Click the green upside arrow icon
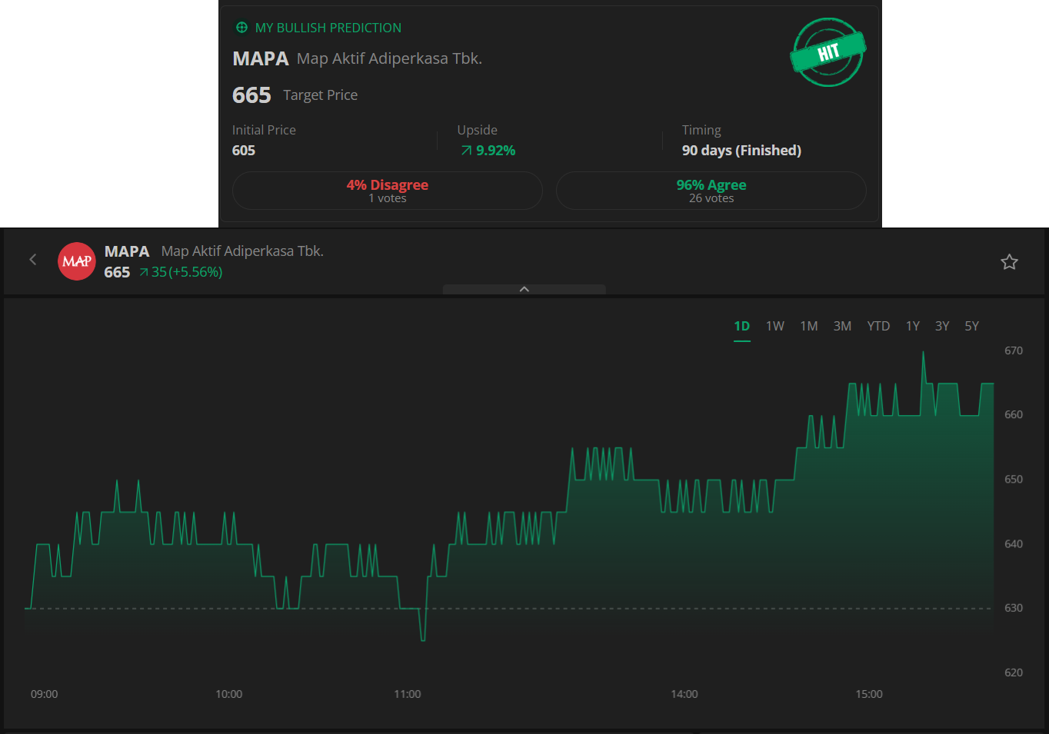The height and width of the screenshot is (734, 1049). (466, 151)
